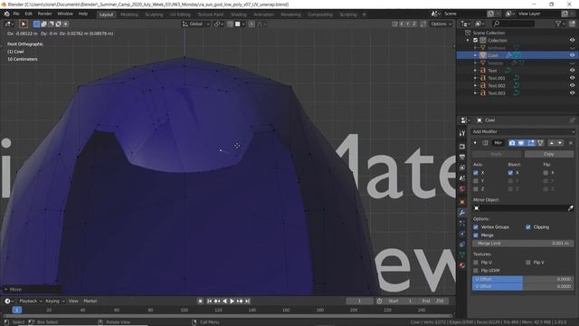Jump to the end frame

(247, 302)
